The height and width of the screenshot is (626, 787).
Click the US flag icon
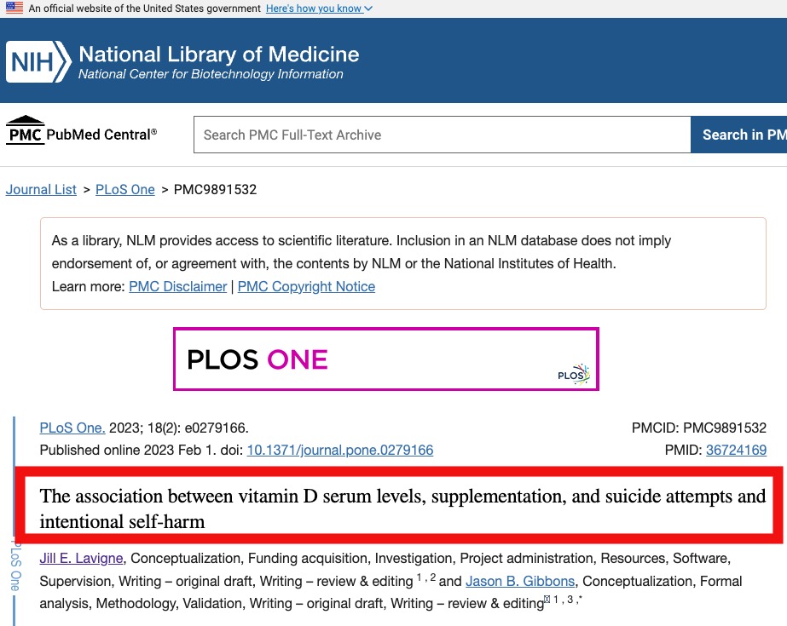tap(14, 8)
